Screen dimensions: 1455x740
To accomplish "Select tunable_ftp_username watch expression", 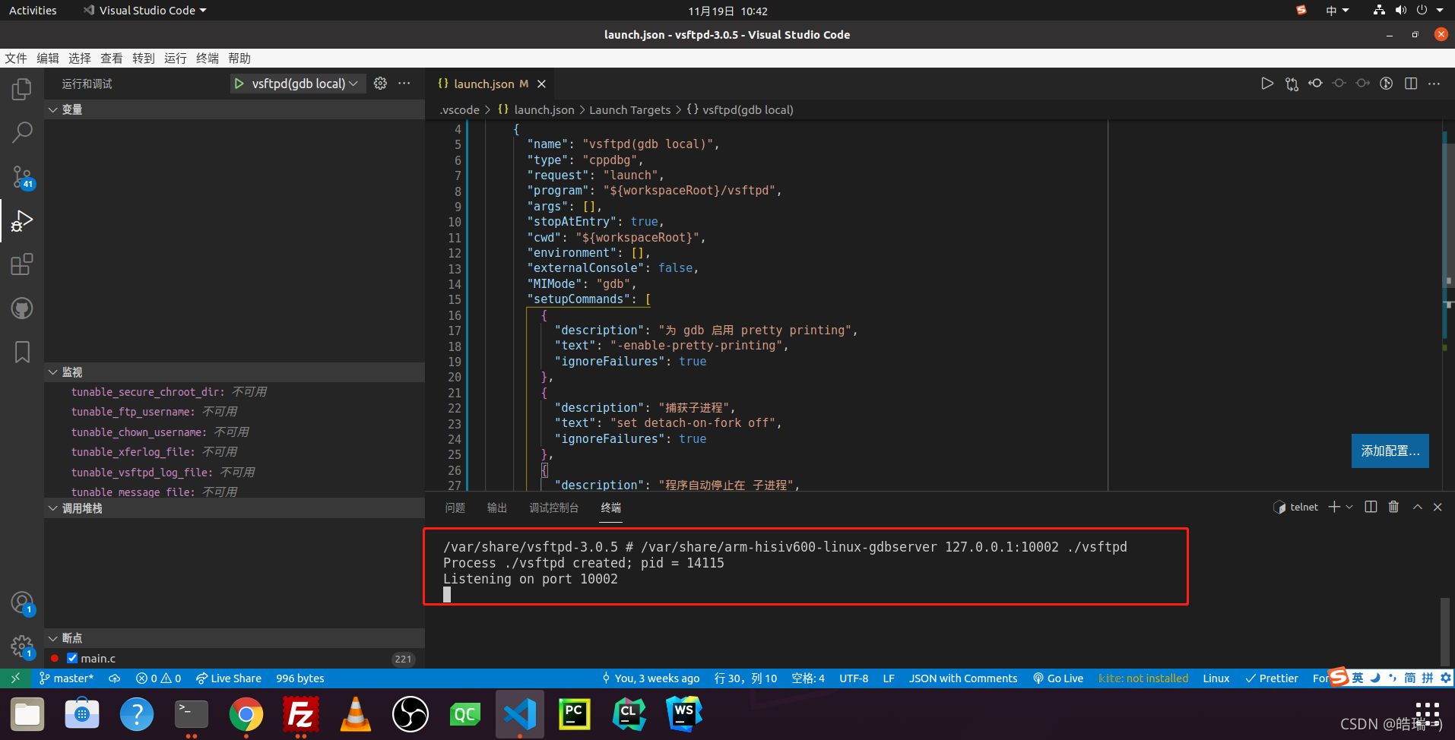I will [234, 412].
